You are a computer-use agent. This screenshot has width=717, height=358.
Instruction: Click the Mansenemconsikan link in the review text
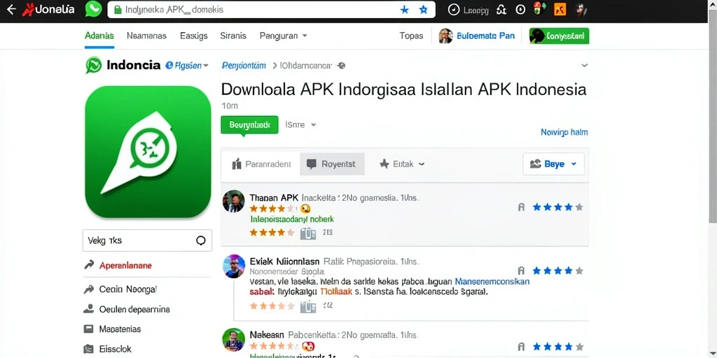[492, 281]
